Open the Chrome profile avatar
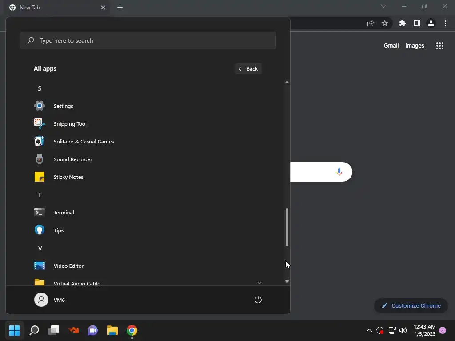Screen dimensions: 455x341 pyautogui.click(x=431, y=23)
